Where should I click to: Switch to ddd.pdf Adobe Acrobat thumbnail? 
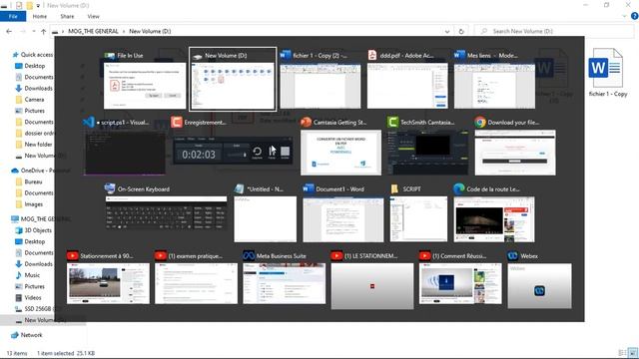(407, 86)
